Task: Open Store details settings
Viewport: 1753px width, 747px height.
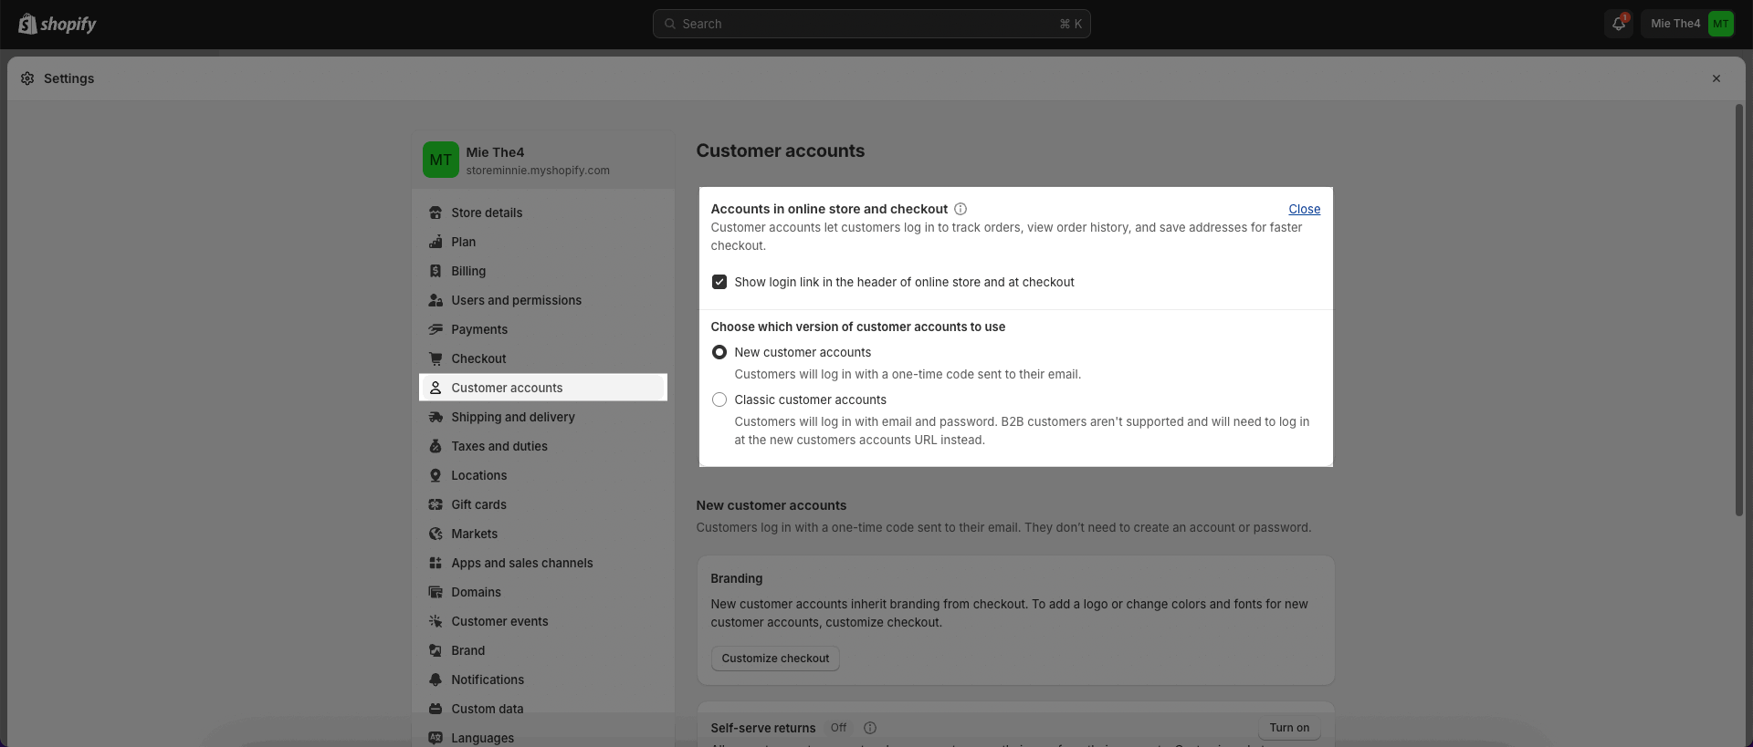Action: [x=543, y=213]
